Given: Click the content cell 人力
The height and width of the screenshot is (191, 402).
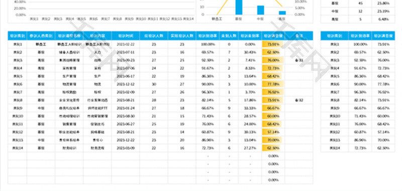Looking at the screenshot, I should [x=97, y=52].
